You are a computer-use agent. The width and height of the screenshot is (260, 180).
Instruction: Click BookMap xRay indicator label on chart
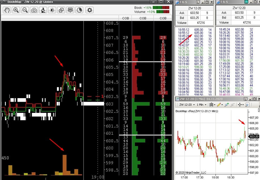(197, 111)
